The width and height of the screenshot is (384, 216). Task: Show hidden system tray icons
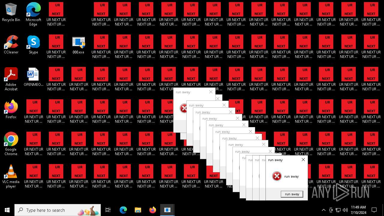323,210
